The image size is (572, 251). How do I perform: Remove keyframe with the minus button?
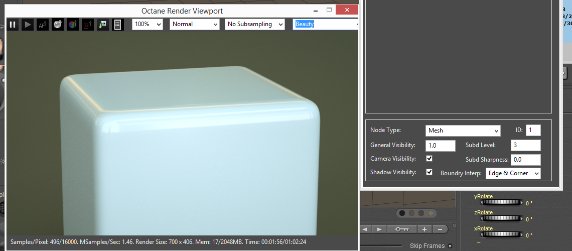tap(440, 229)
